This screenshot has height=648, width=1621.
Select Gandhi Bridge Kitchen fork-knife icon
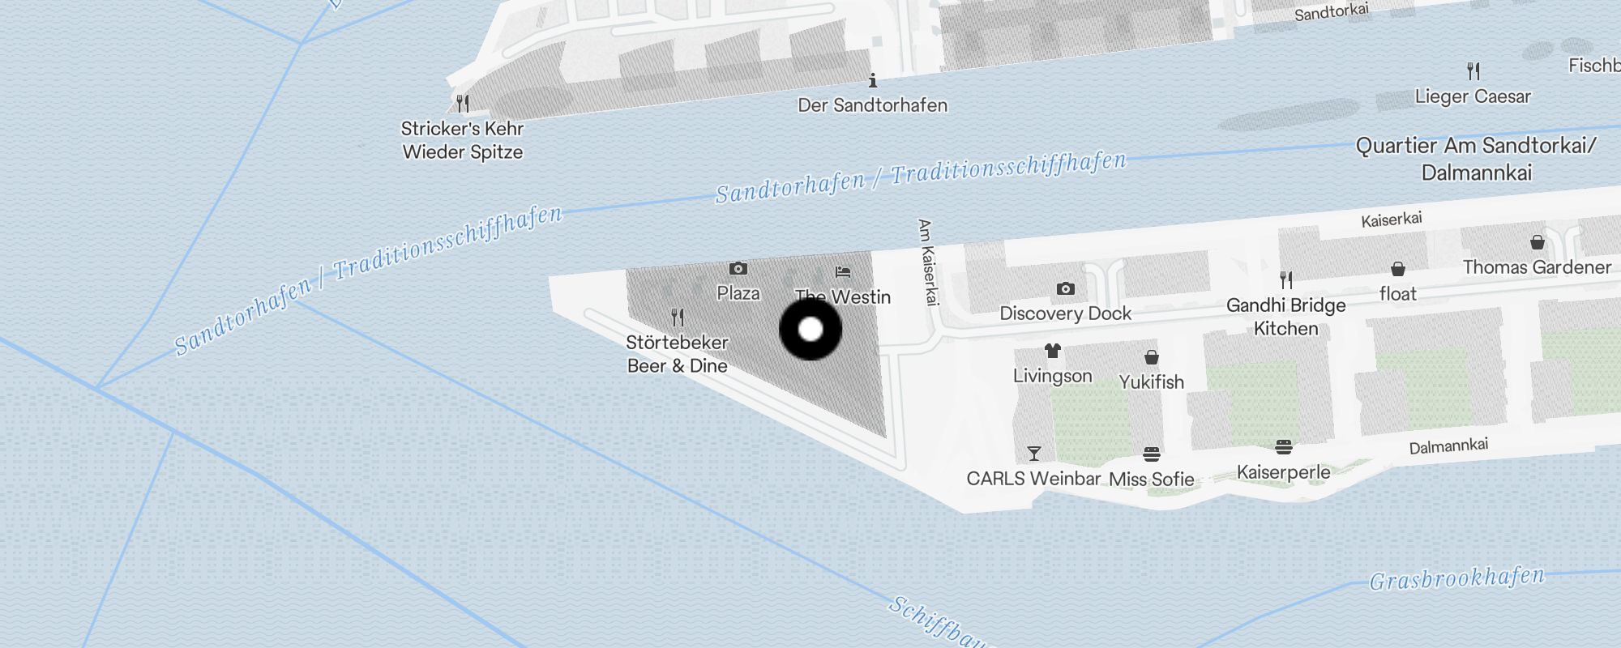[x=1286, y=280]
